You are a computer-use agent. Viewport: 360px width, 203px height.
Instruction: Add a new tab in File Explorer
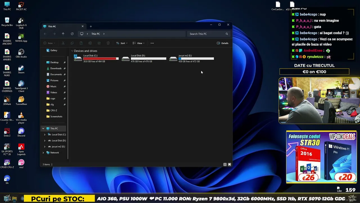[x=91, y=27]
